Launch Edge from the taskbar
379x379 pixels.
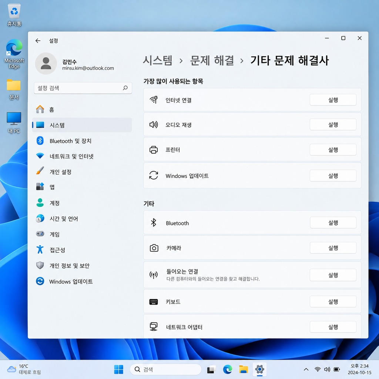(228, 369)
